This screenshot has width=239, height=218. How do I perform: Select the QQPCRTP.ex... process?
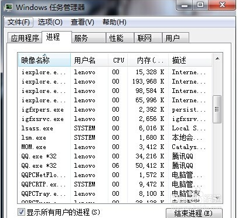(115, 184)
